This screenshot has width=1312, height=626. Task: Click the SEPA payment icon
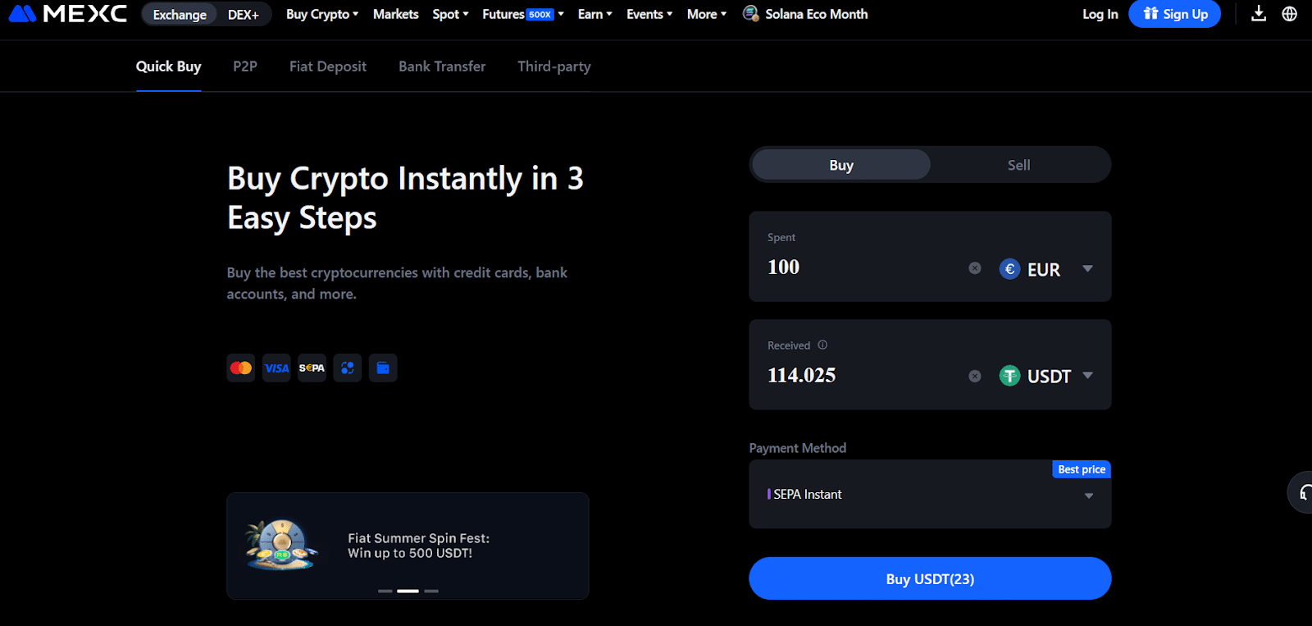coord(312,368)
